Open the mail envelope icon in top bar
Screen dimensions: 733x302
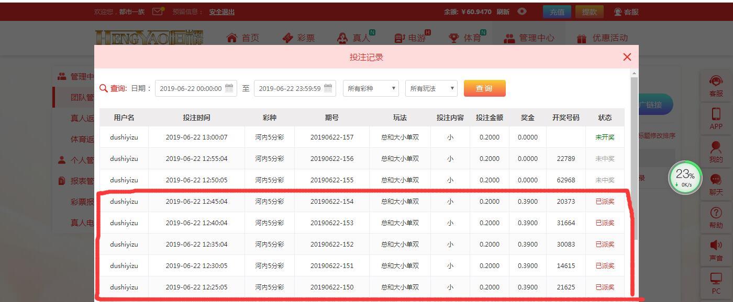tap(158, 11)
